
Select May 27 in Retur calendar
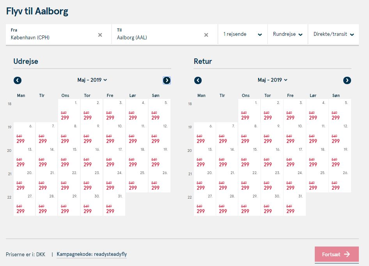tap(205, 204)
